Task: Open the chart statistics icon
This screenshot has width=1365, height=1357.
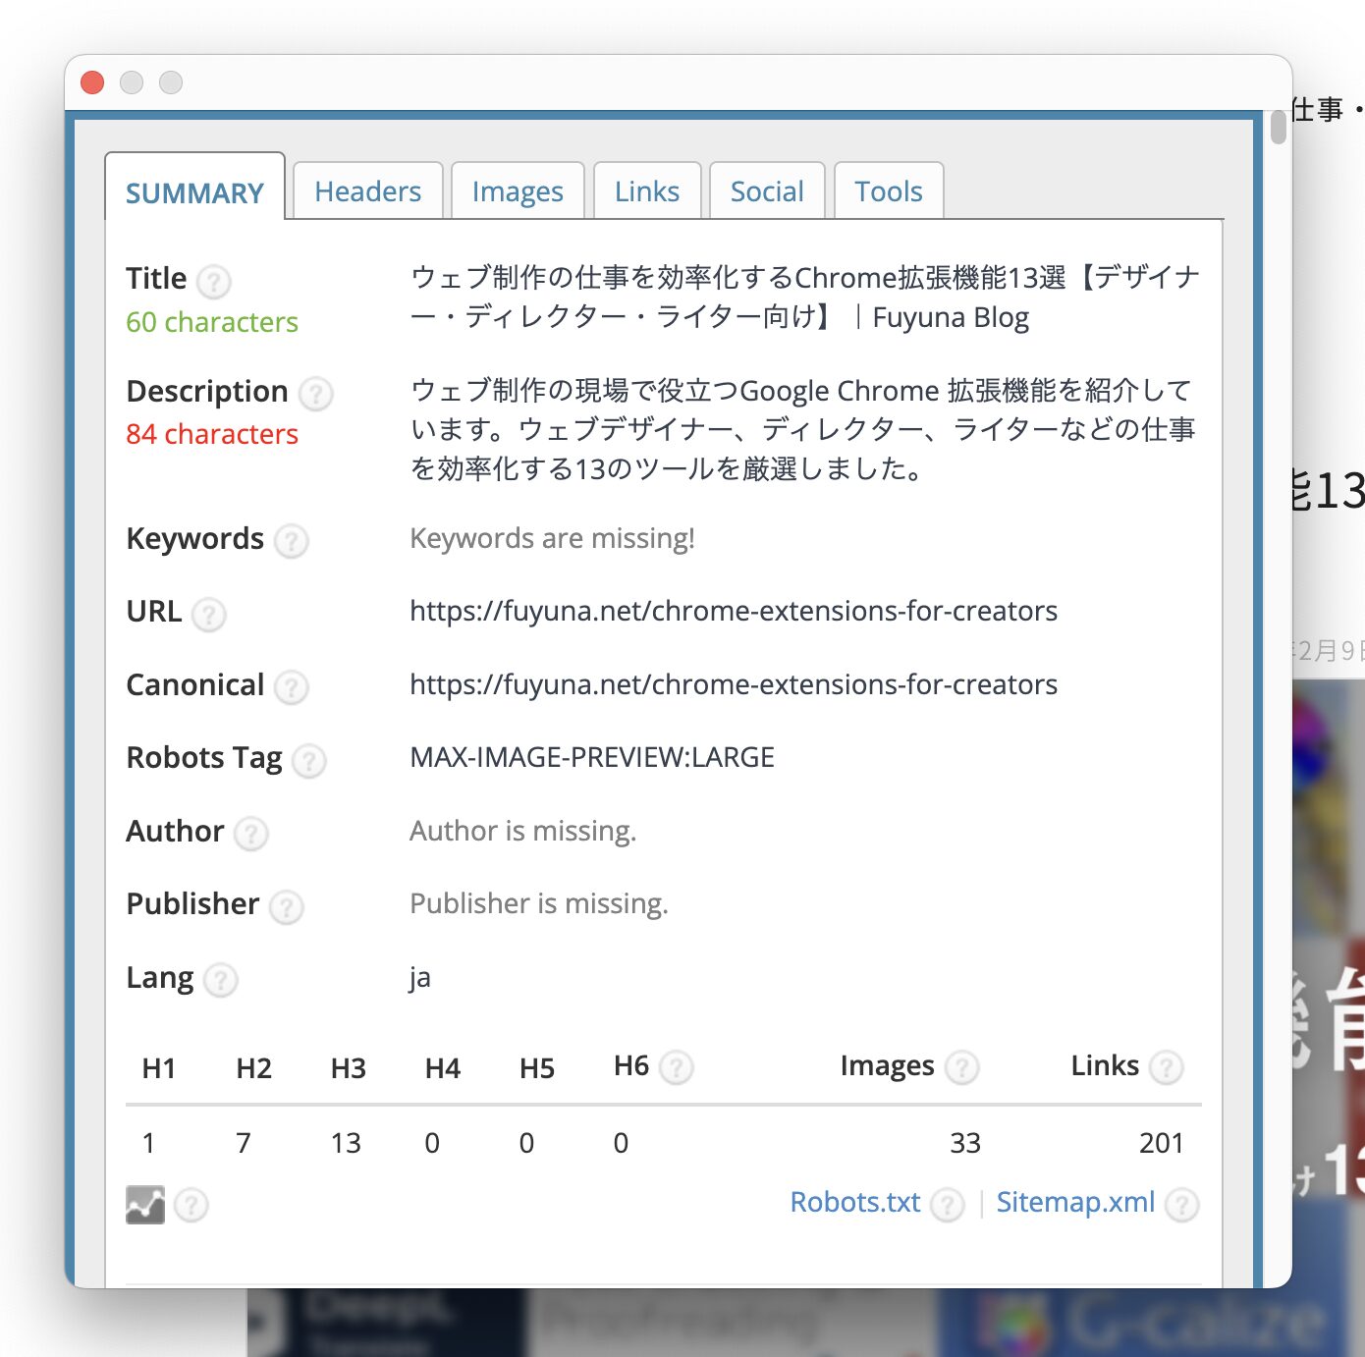Action: click(x=145, y=1205)
